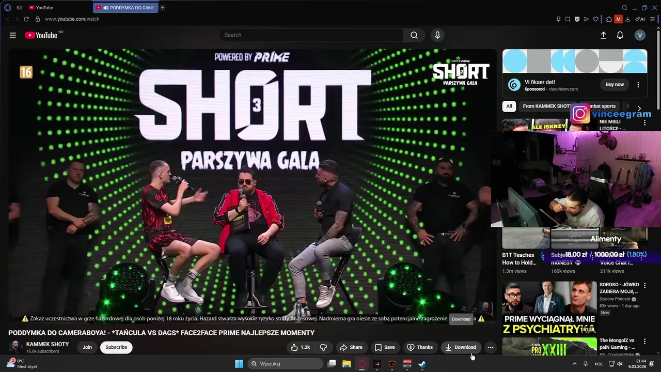This screenshot has width=661, height=372.
Task: Download the video
Action: (x=461, y=347)
